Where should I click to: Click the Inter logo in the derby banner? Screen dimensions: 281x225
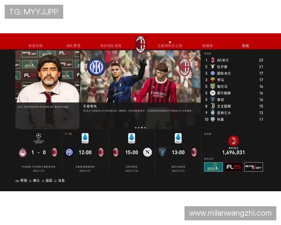pyautogui.click(x=96, y=67)
